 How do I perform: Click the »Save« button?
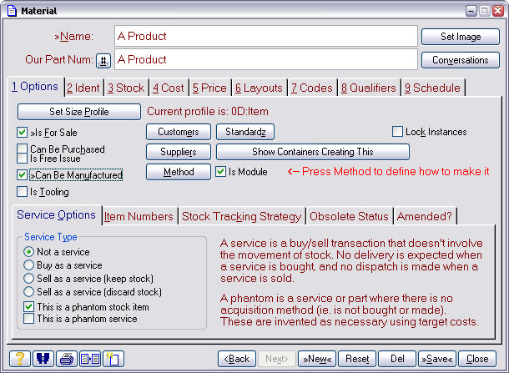(437, 359)
